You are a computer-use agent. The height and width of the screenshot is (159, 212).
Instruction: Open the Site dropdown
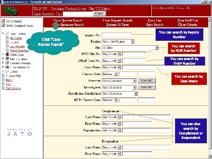click(157, 48)
